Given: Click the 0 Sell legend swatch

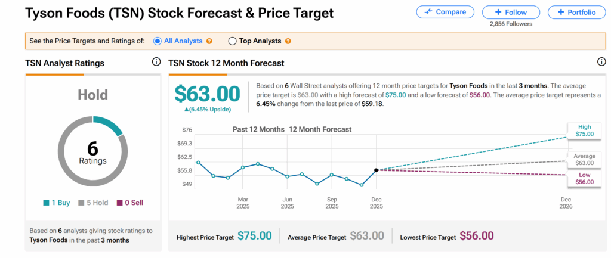Looking at the screenshot, I should pos(119,203).
